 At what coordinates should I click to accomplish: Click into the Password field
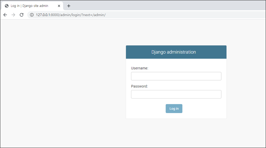tap(176, 94)
